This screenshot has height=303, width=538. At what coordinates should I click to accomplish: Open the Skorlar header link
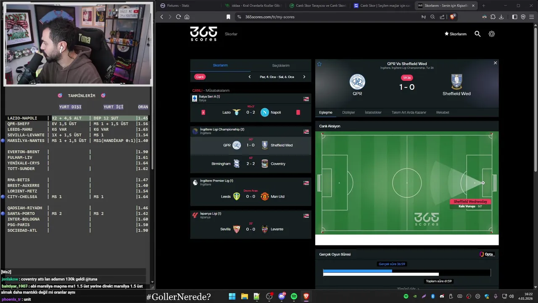coord(231,34)
